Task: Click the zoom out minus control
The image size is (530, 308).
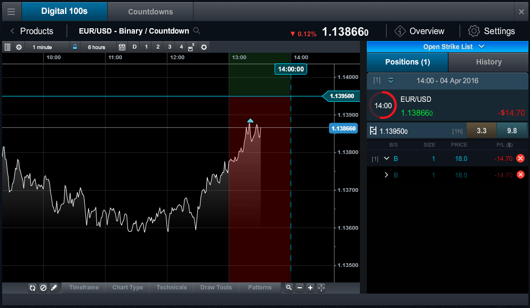Action: (300, 288)
